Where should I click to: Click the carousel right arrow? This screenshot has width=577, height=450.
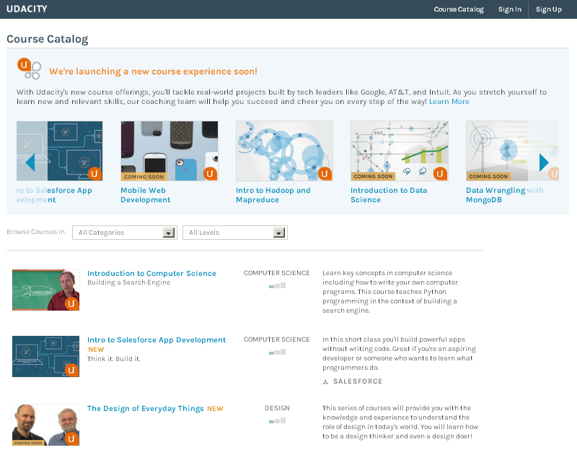pyautogui.click(x=544, y=163)
